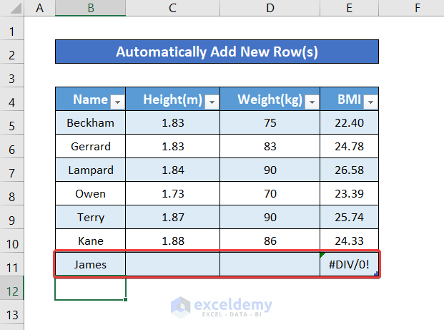Select row 10 header
Viewport: 444px width, 330px height.
coord(12,241)
